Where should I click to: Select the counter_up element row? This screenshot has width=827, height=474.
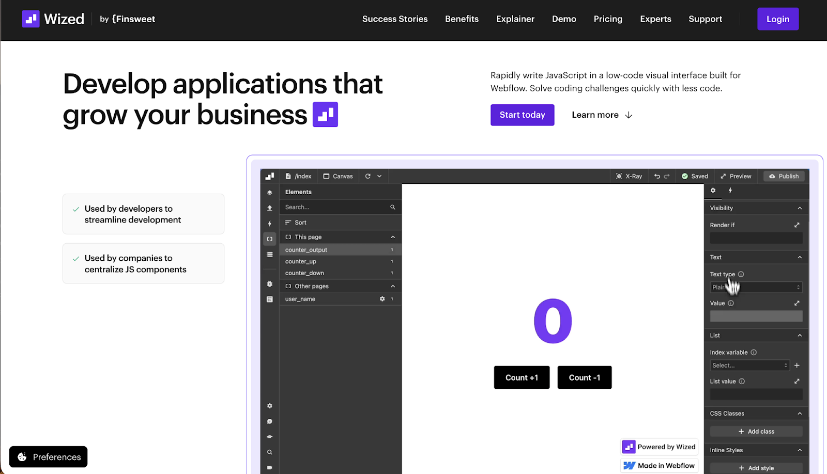(x=341, y=261)
